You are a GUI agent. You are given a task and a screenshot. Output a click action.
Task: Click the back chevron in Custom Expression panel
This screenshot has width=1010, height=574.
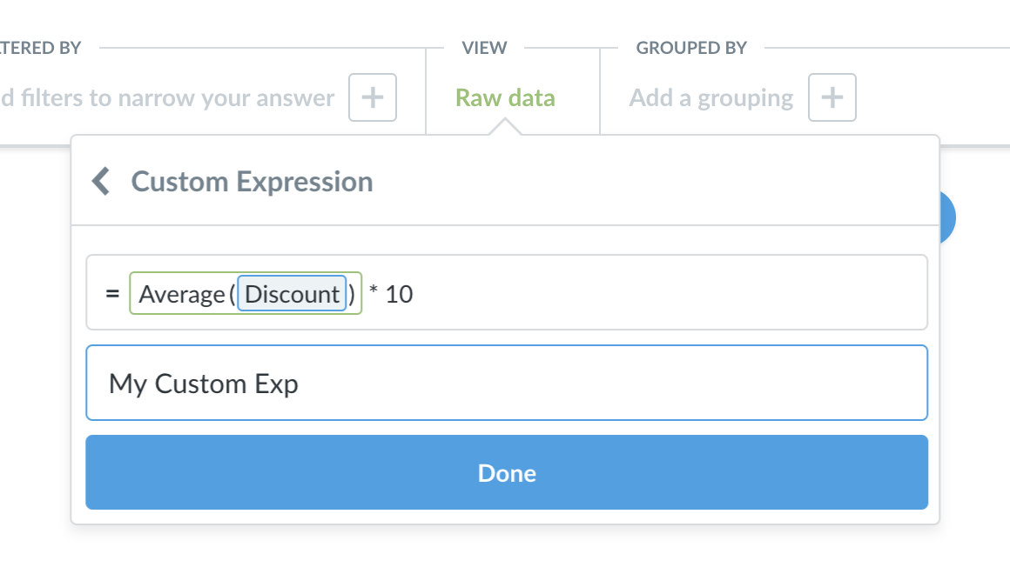(99, 181)
